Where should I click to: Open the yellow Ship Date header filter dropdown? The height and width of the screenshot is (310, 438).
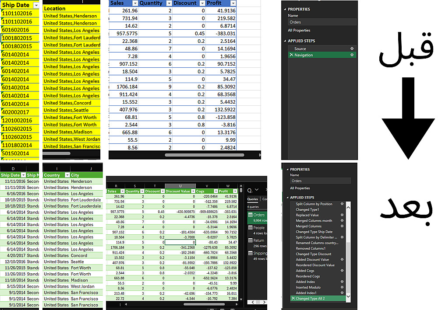pos(36,5)
